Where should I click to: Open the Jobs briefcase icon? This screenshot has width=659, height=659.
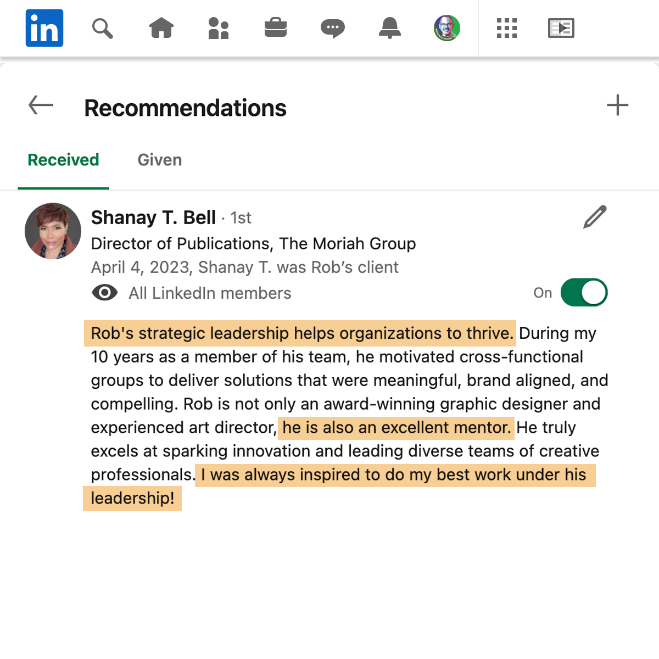point(276,28)
